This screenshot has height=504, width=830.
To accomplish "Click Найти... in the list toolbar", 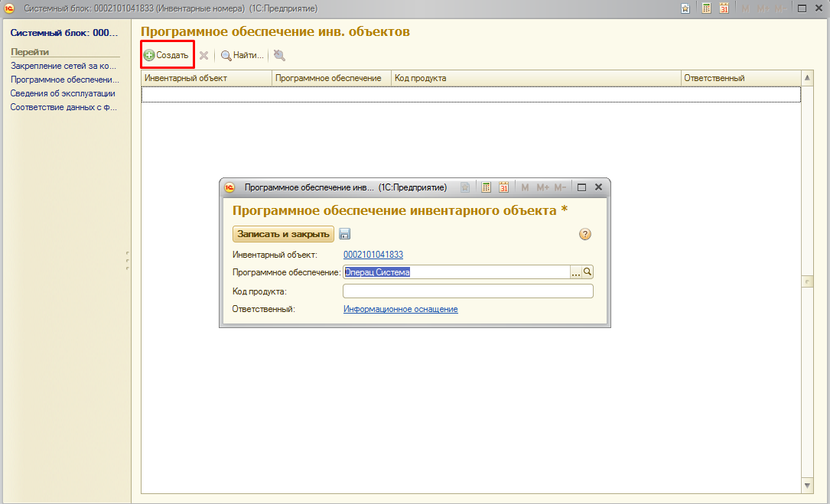I will pyautogui.click(x=242, y=55).
